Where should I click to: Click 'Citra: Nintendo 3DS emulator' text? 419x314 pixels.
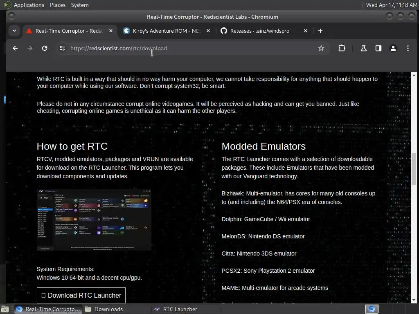259,253
